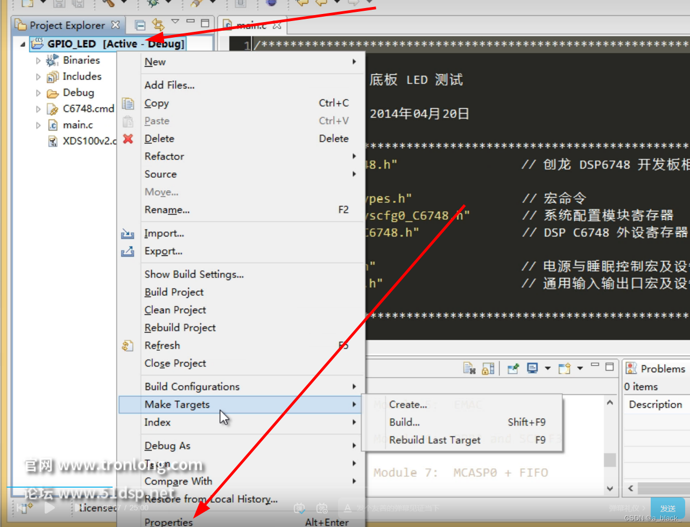
Task: Choose Build... in Make Targets submenu
Action: click(x=462, y=422)
